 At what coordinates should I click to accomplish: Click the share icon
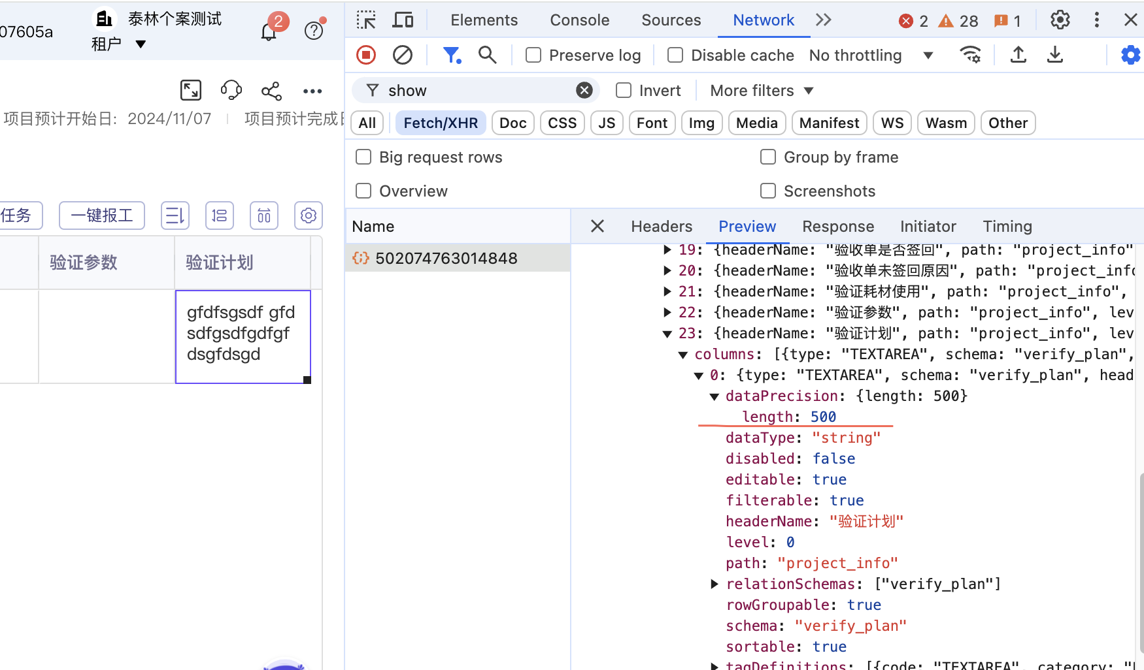272,91
